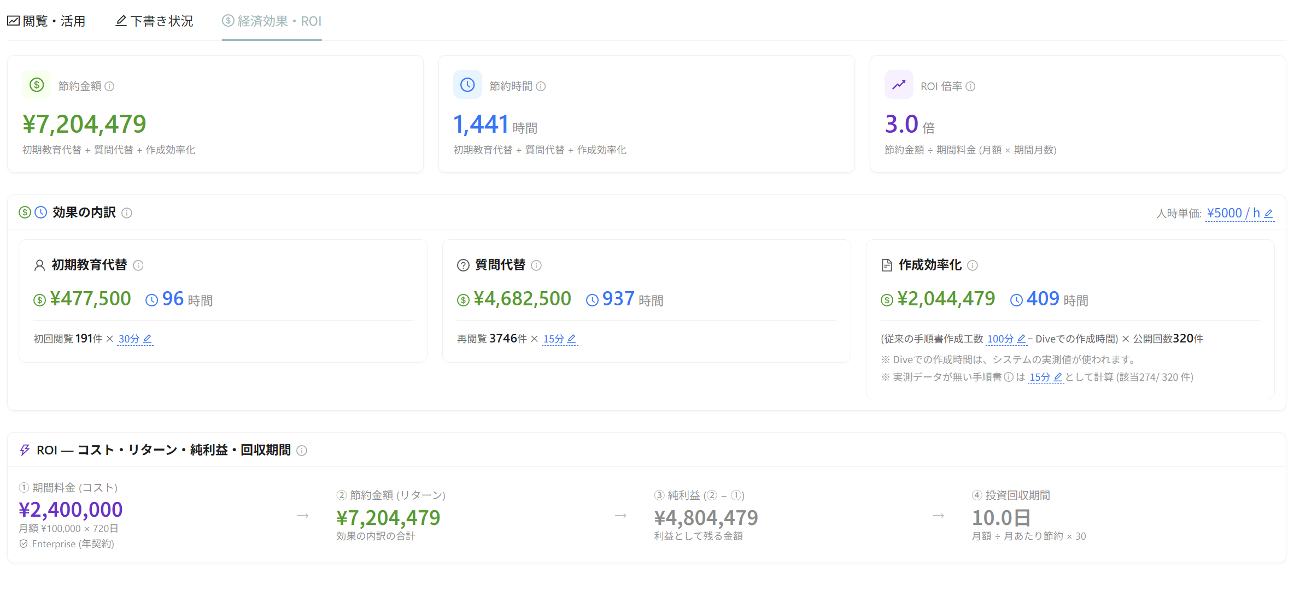Click green dollar icon in 節約金額 card
1300x591 pixels.
pos(37,85)
